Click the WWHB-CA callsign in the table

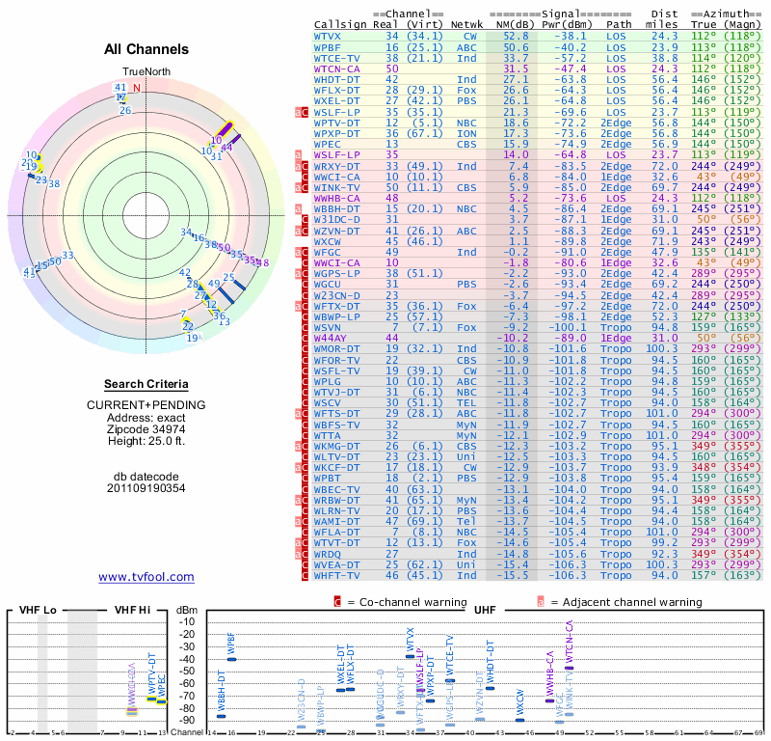336,199
